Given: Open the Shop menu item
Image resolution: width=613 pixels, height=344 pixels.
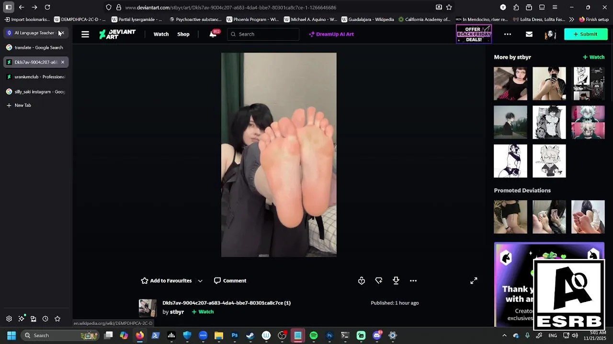Looking at the screenshot, I should (x=183, y=34).
